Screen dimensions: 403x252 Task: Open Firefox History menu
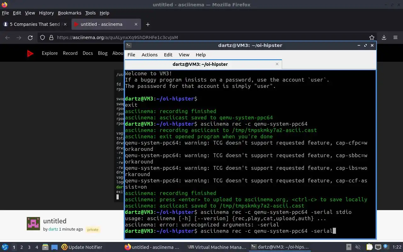tap(46, 13)
